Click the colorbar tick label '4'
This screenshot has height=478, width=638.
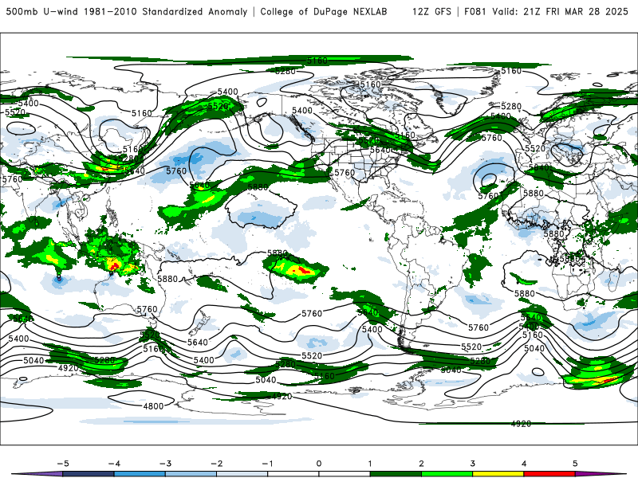click(524, 464)
